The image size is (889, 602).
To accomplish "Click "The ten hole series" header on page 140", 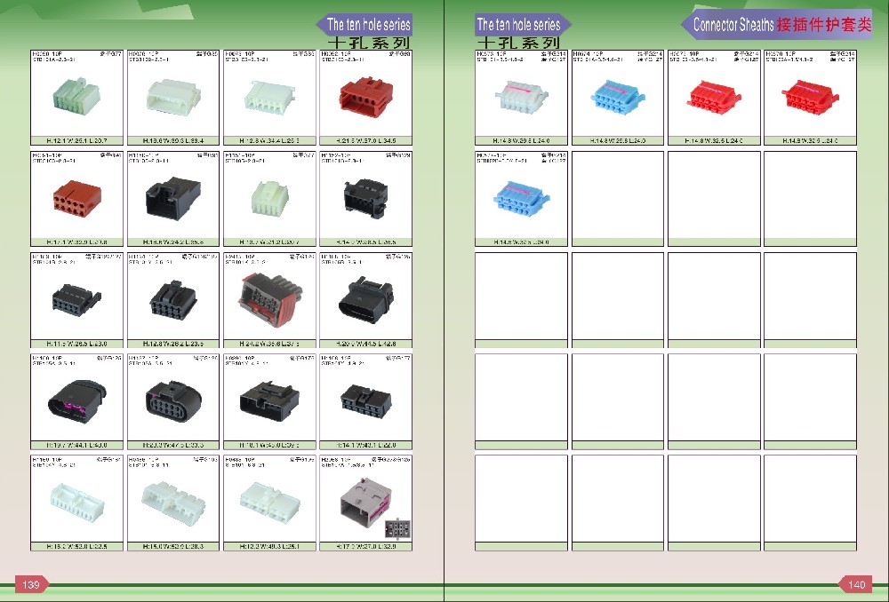I will tap(518, 25).
